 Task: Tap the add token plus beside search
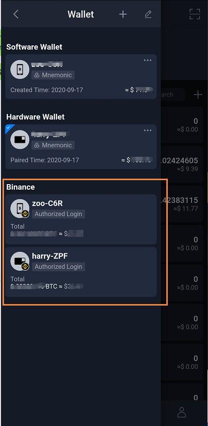[x=198, y=95]
